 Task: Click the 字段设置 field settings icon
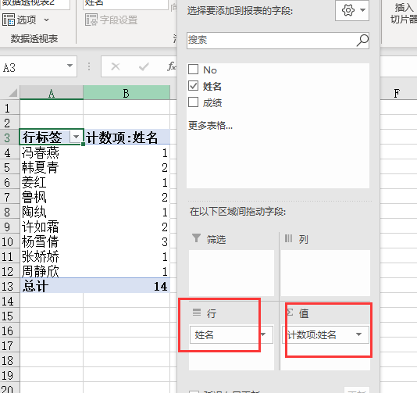[91, 20]
